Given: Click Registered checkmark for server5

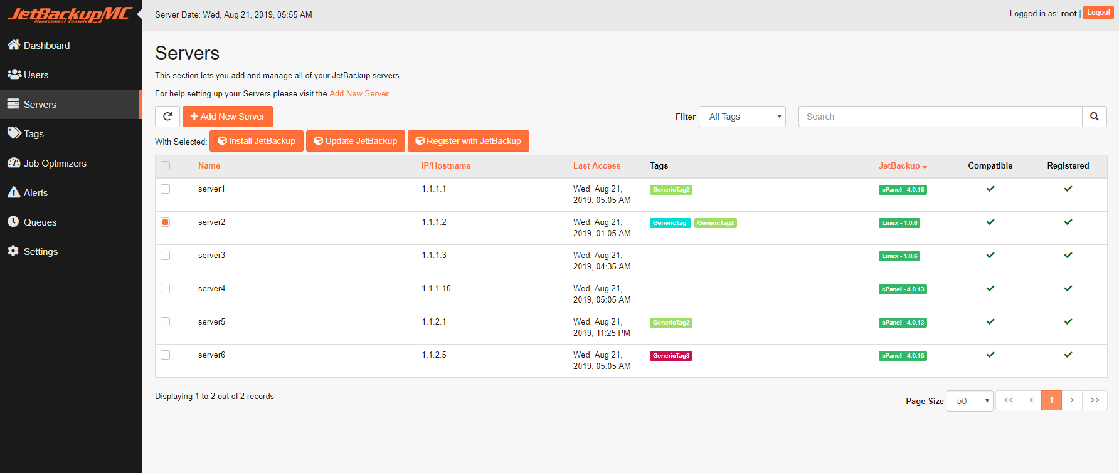Looking at the screenshot, I should [1068, 321].
